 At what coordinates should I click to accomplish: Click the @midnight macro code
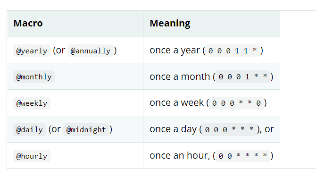tap(86, 129)
